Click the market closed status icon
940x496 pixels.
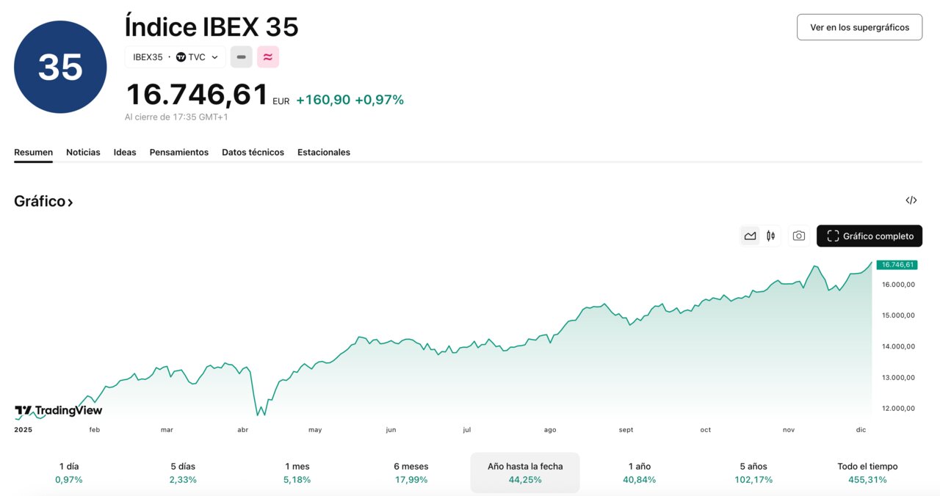pyautogui.click(x=241, y=56)
